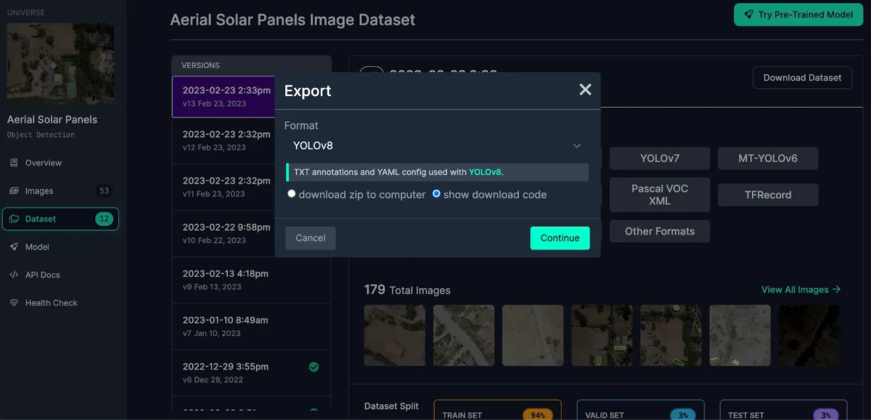Click the Images gallery icon in the sidebar
The height and width of the screenshot is (420, 871).
[x=14, y=191]
